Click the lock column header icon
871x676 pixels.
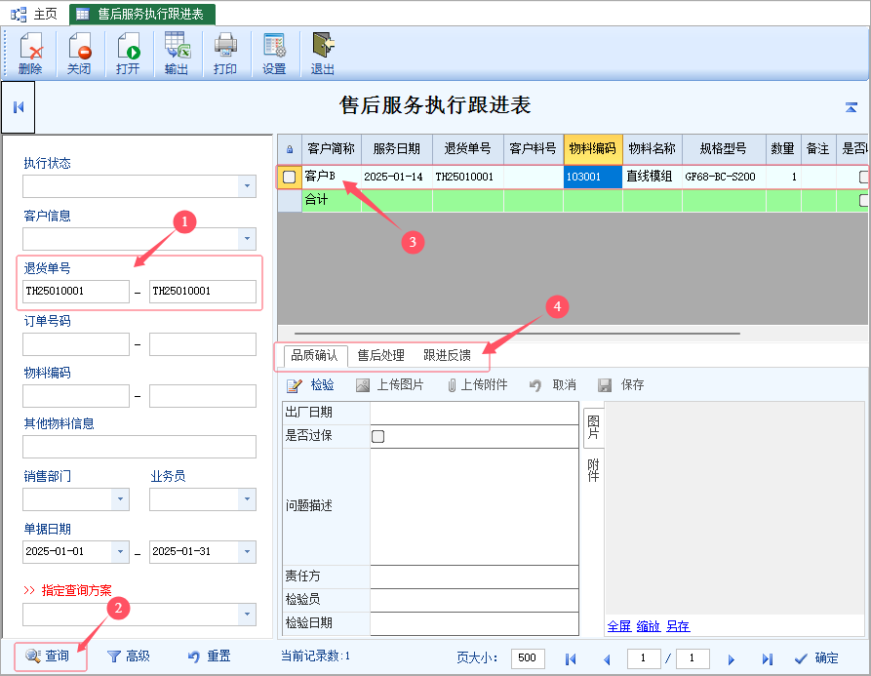click(x=290, y=149)
